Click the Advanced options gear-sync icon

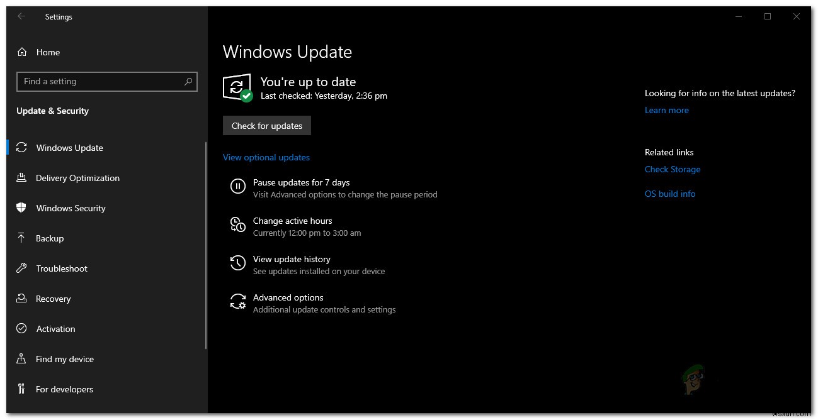pos(238,301)
